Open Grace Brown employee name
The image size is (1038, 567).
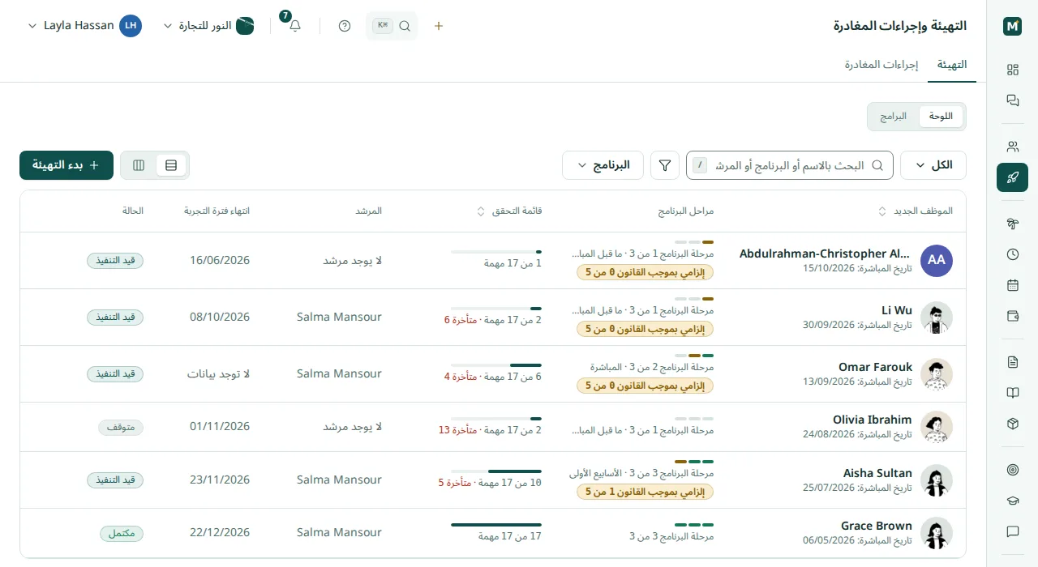click(x=877, y=526)
